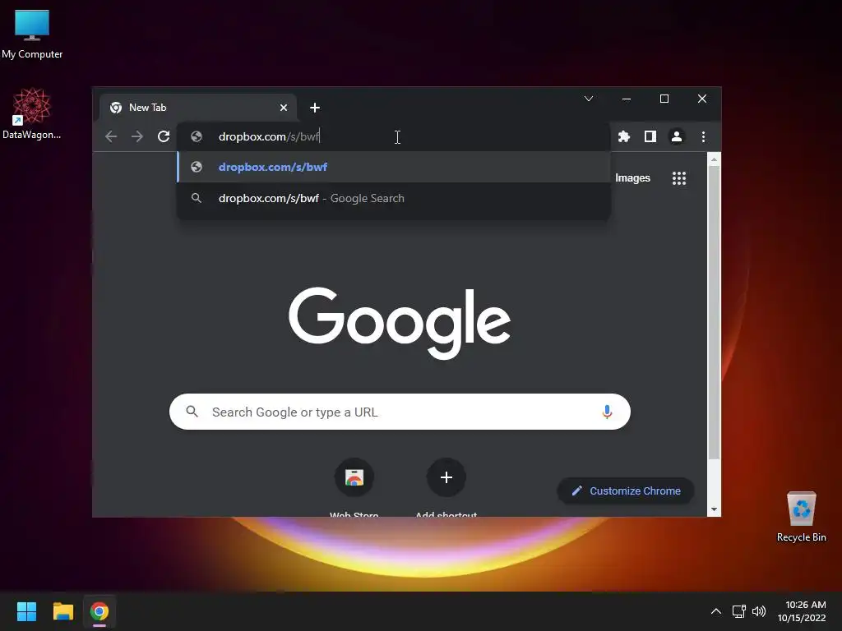Open File Explorer from the taskbar
Image resolution: width=842 pixels, height=631 pixels.
[x=62, y=611]
